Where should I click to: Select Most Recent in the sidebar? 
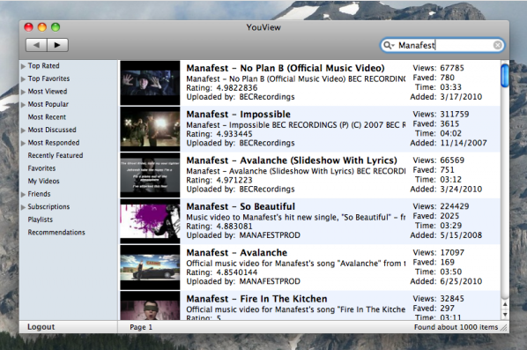47,117
